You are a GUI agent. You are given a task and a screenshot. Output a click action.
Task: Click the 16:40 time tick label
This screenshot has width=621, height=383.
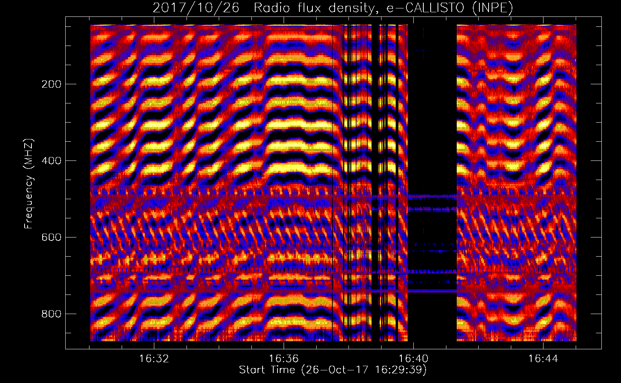coord(413,359)
